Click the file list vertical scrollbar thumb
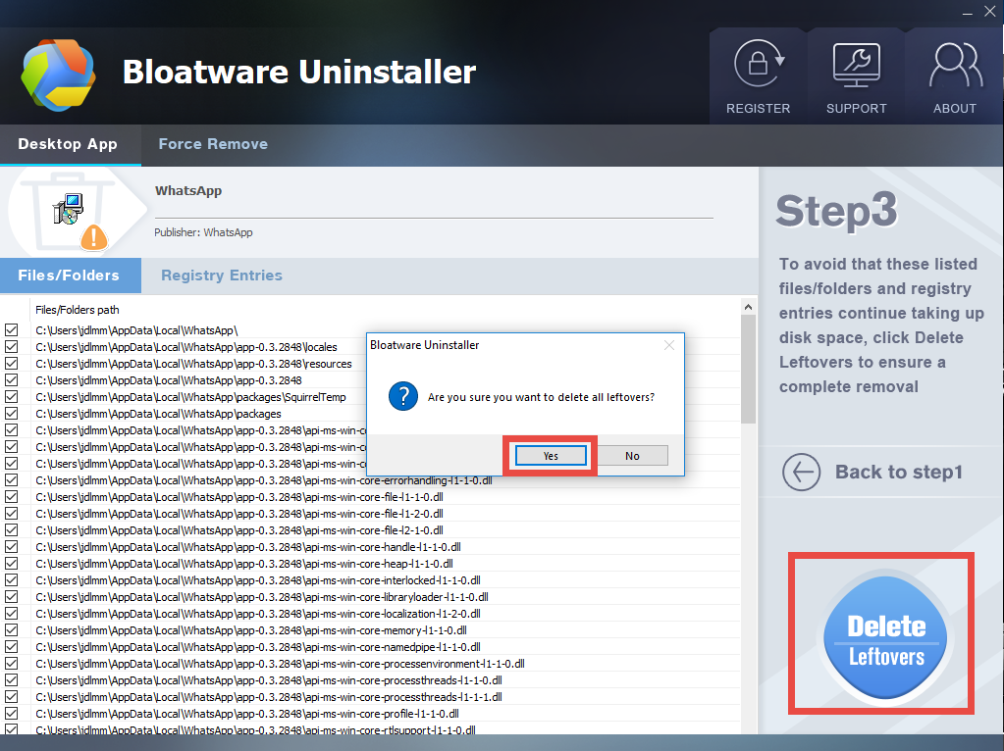The width and height of the screenshot is (1004, 751). click(748, 369)
